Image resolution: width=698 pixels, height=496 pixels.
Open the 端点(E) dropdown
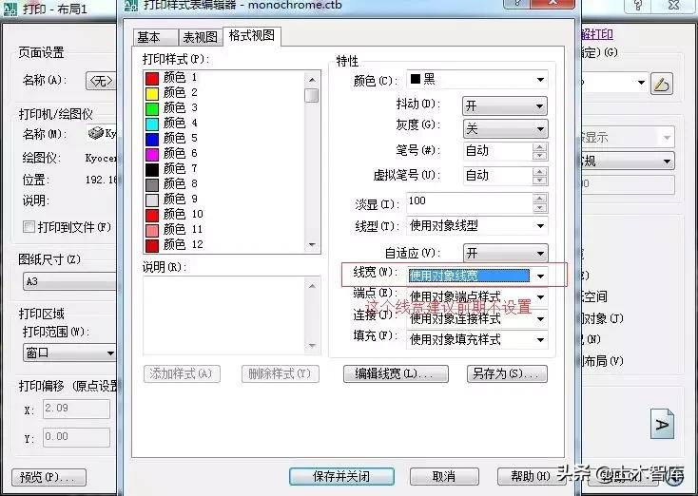(476, 296)
